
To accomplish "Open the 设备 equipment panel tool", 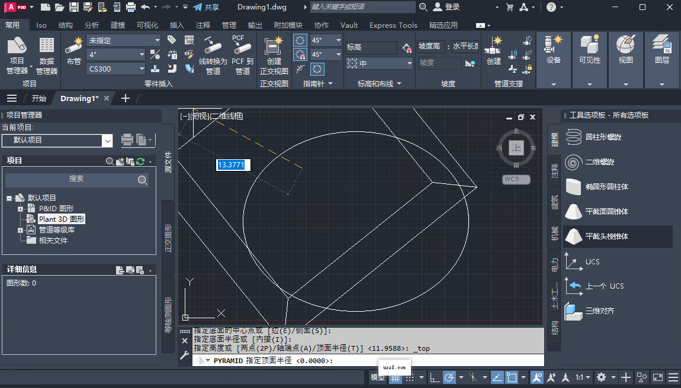I will (553, 53).
